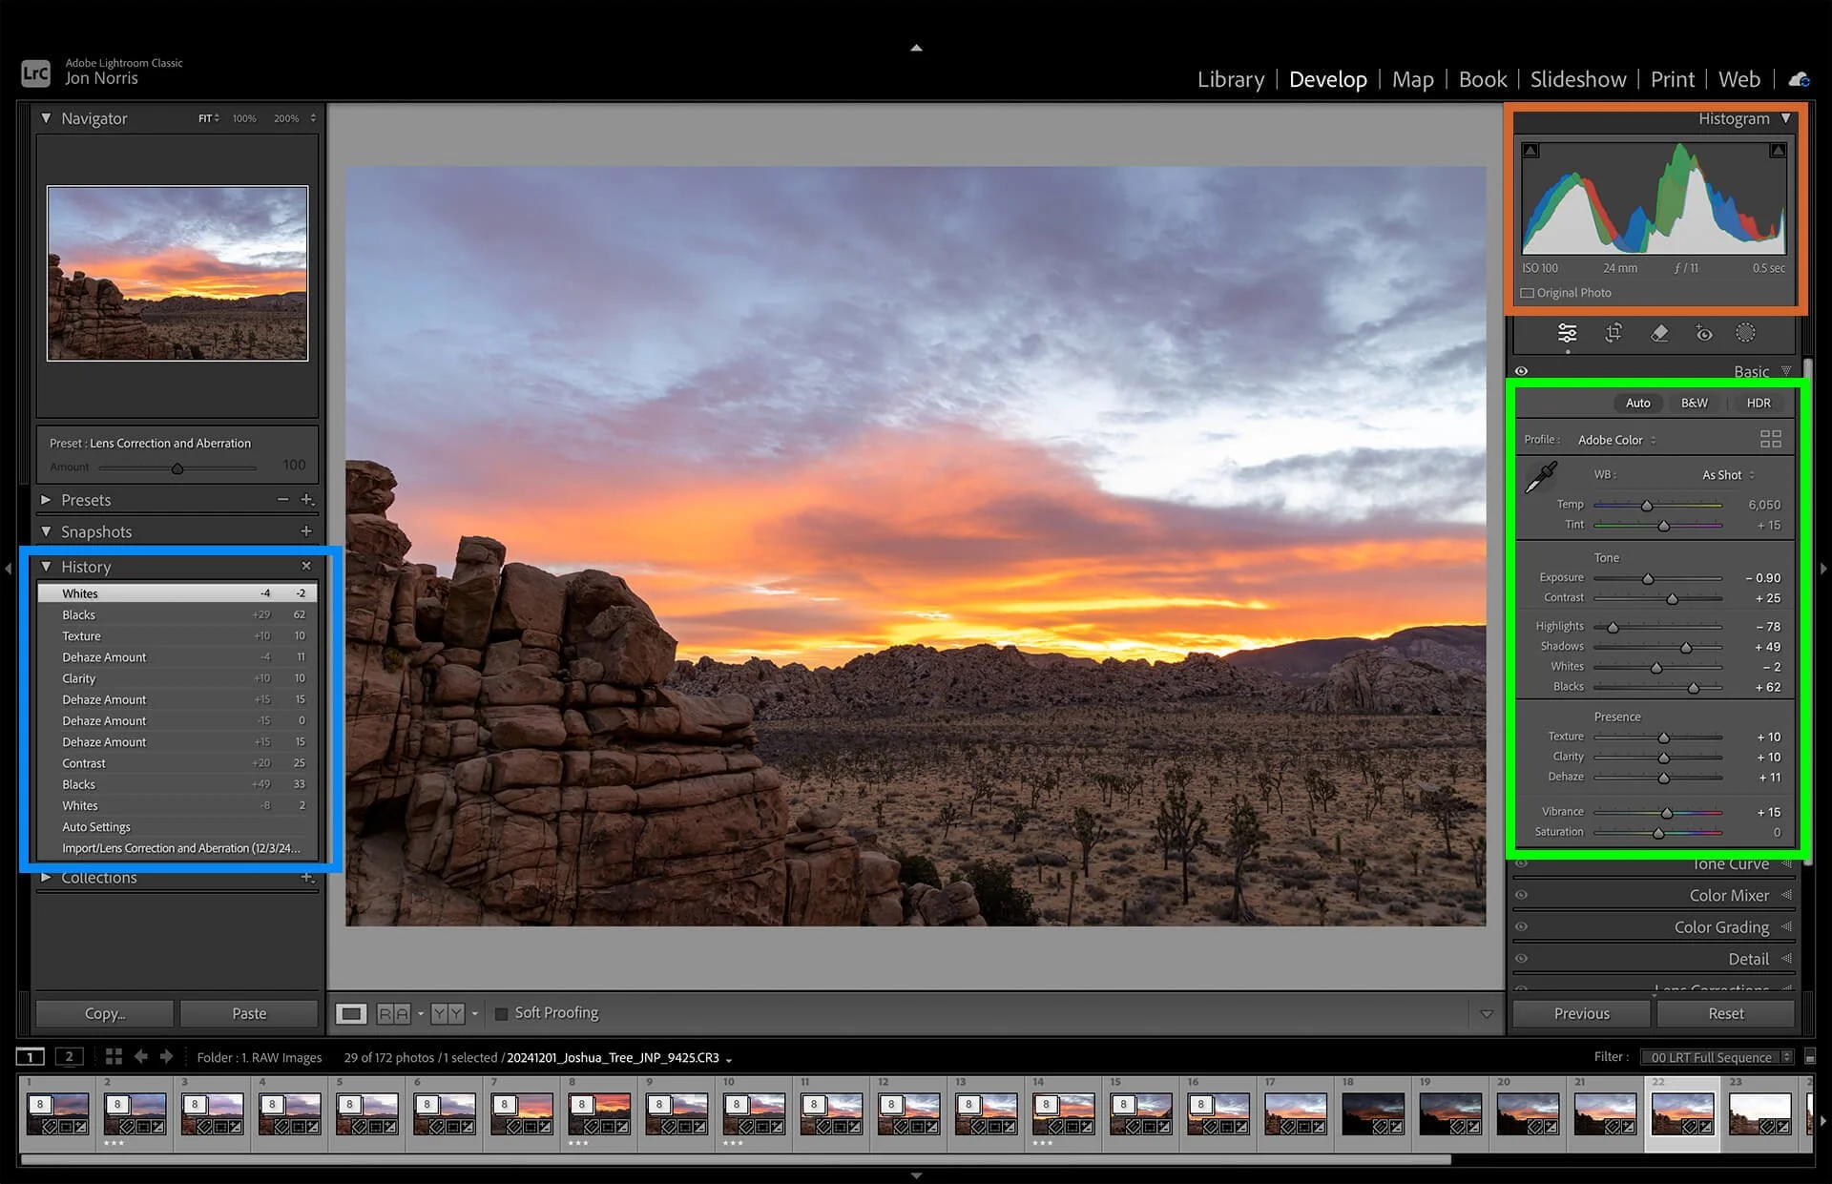Click the Exposure slider handle
The image size is (1832, 1184).
click(1648, 579)
